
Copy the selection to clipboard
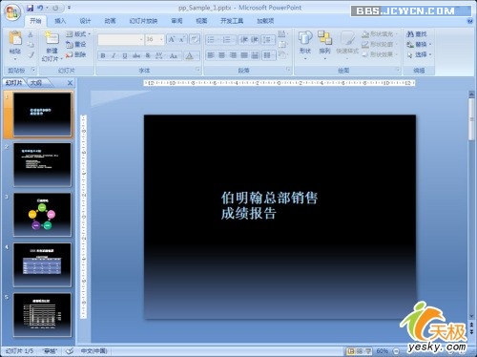[x=31, y=45]
